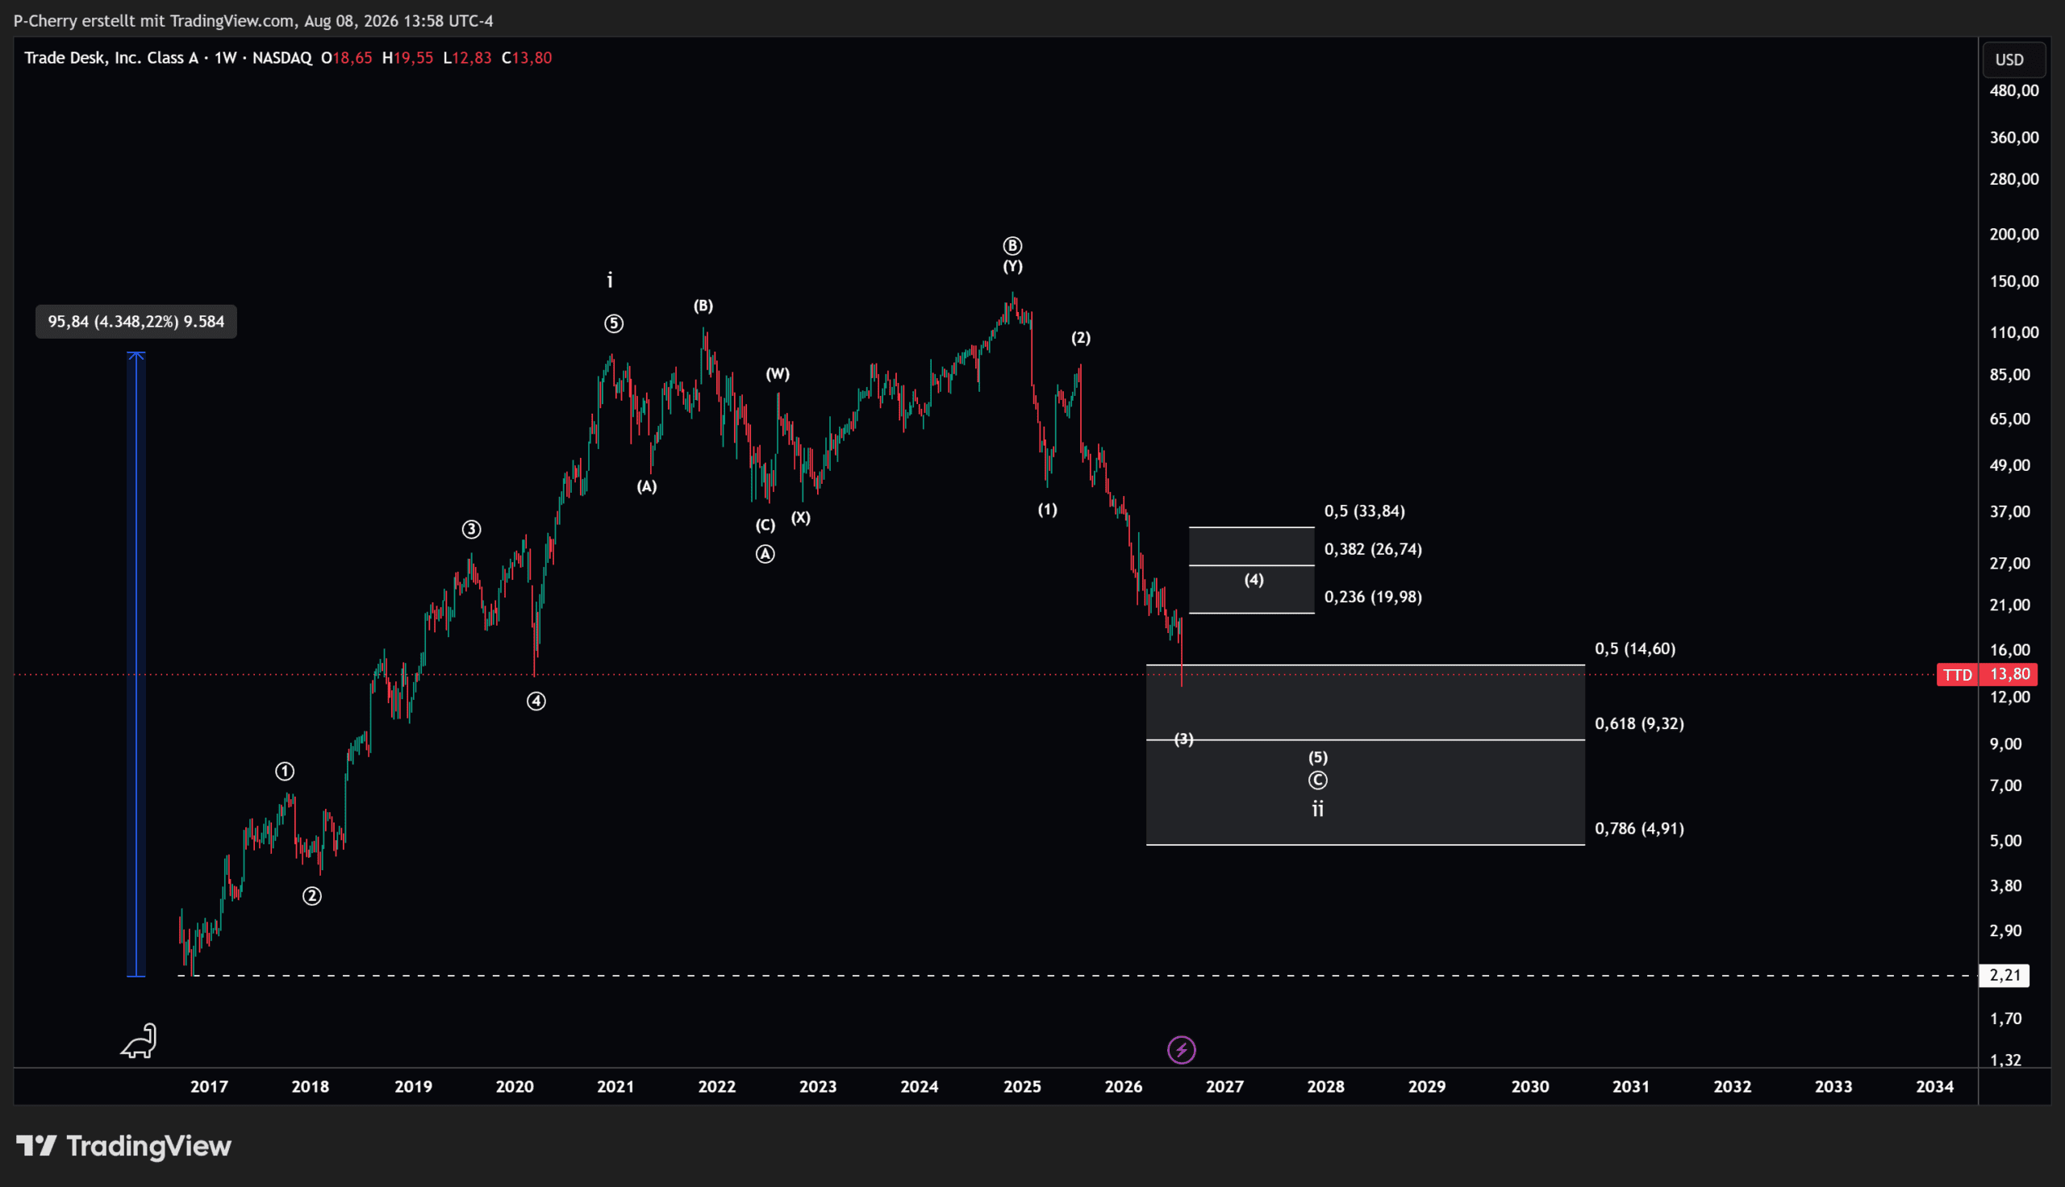This screenshot has height=1187, width=2065.
Task: Select the lowercase ii wave label
Action: 1317,809
